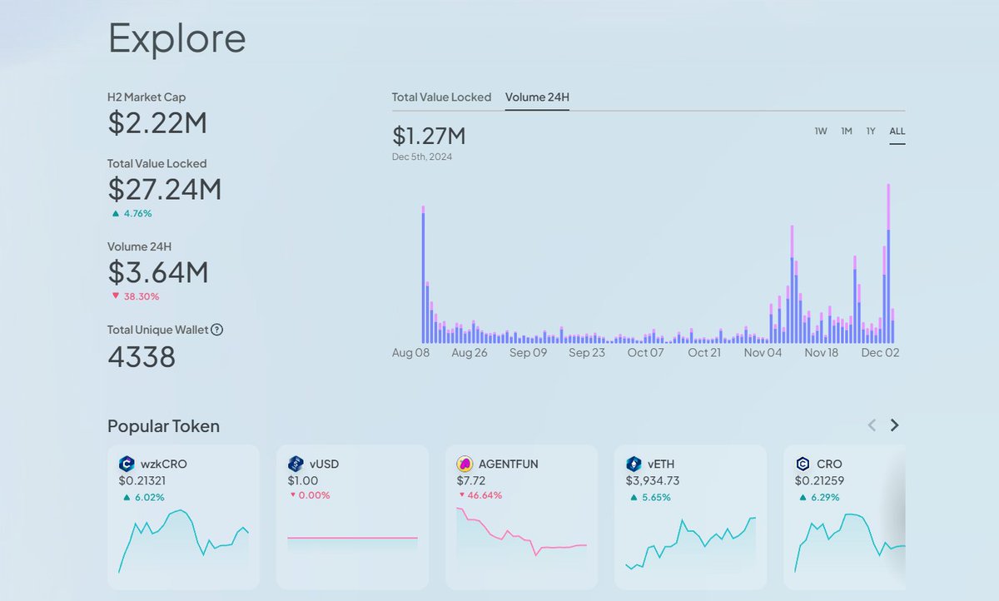
Task: Open the CRO price chart
Action: pos(850,543)
